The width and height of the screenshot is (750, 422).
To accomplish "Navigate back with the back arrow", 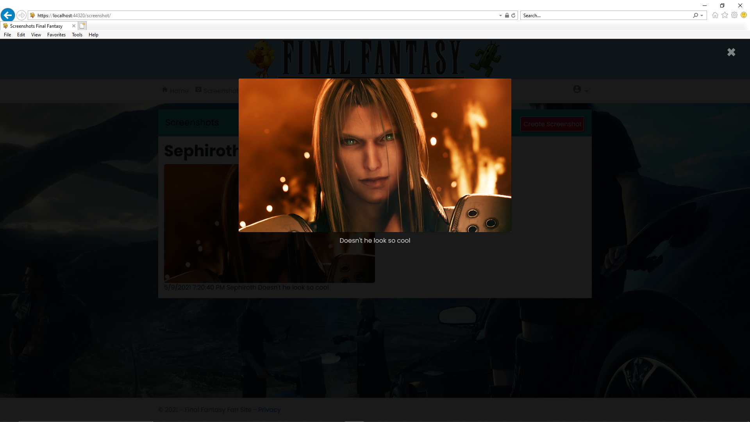I will coord(7,15).
